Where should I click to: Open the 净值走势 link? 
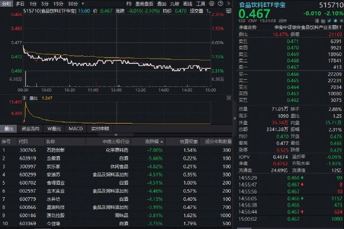248,27
